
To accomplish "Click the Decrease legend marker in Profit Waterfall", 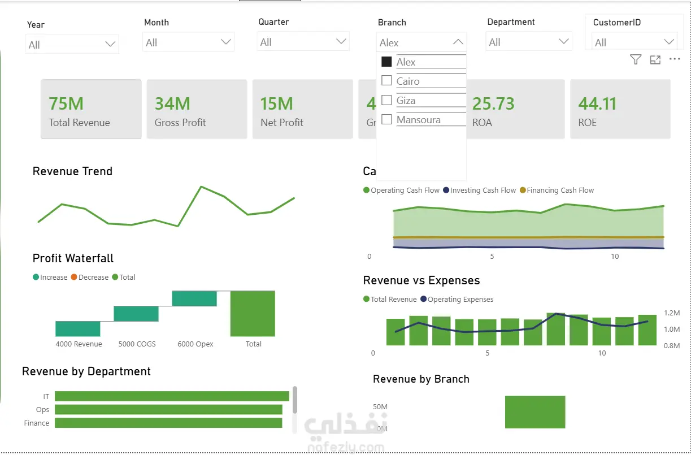I will click(x=74, y=278).
